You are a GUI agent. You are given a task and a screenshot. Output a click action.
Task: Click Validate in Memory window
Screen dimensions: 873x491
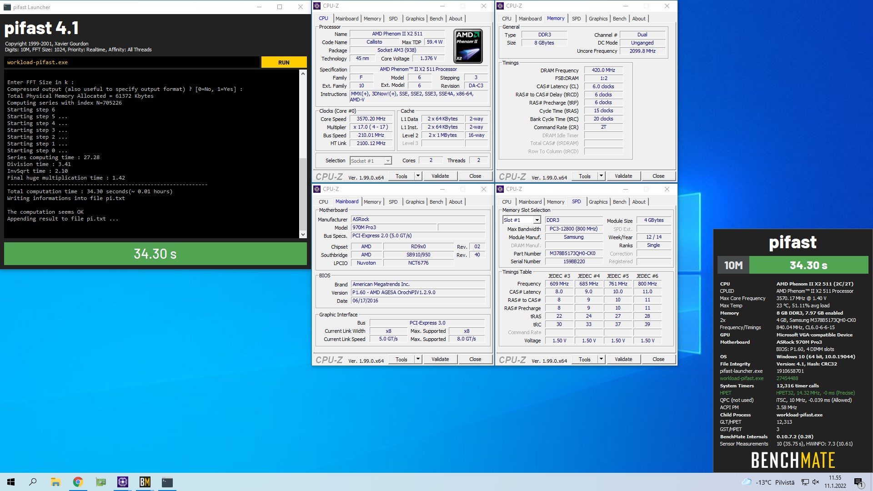click(623, 176)
